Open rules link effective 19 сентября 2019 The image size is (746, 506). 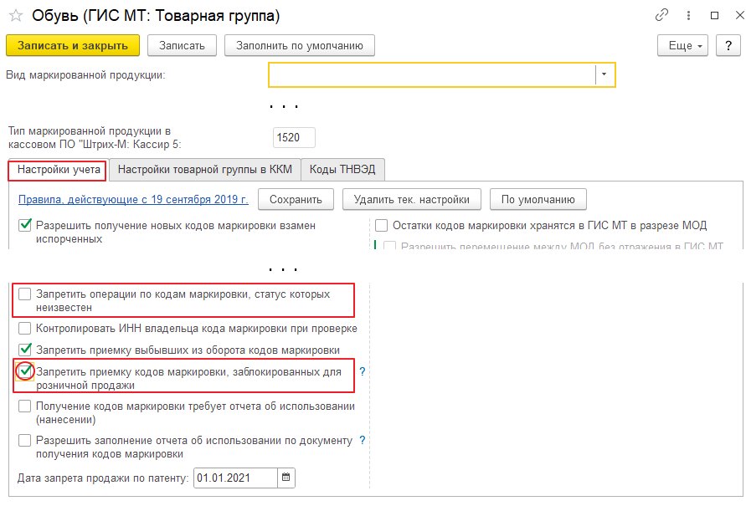coord(133,200)
